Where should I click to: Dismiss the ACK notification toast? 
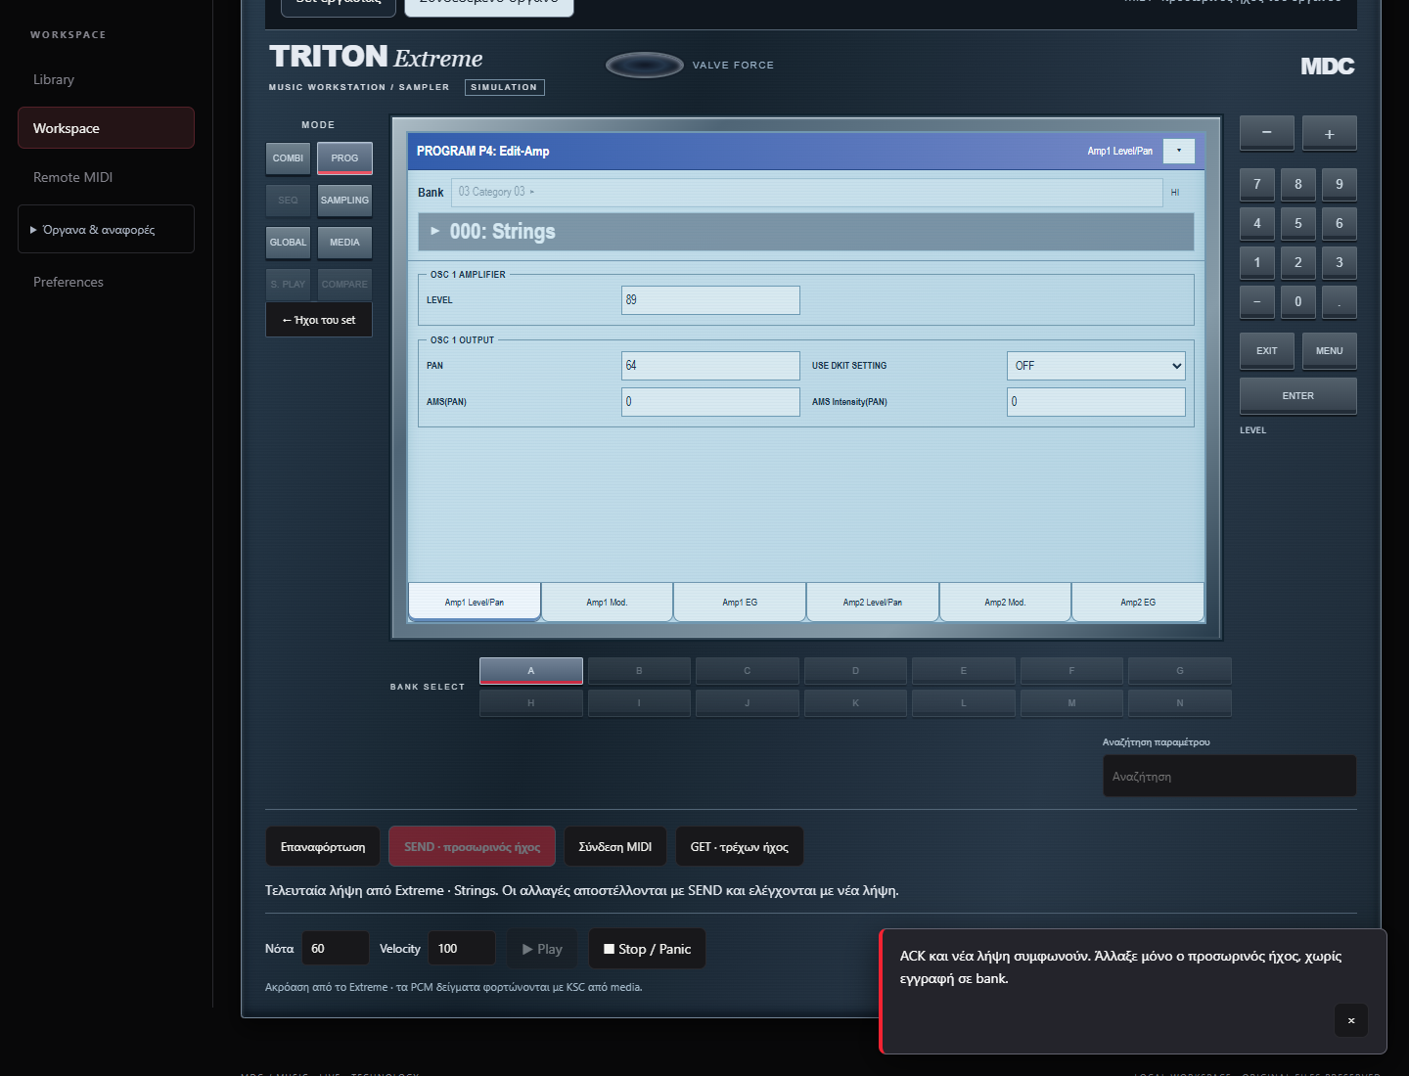coord(1350,1020)
